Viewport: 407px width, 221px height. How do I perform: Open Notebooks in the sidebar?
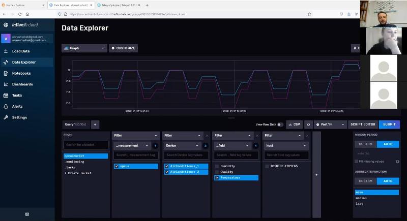point(21,73)
